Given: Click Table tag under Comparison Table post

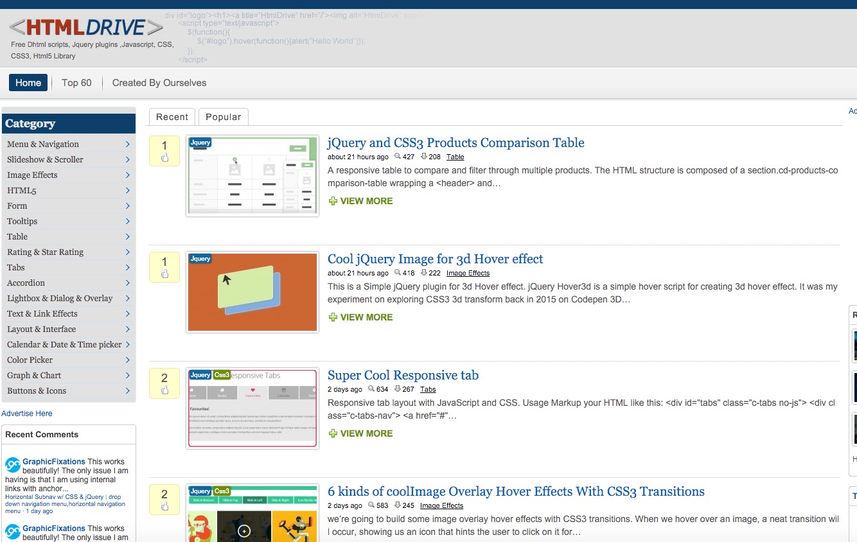Looking at the screenshot, I should (x=455, y=157).
